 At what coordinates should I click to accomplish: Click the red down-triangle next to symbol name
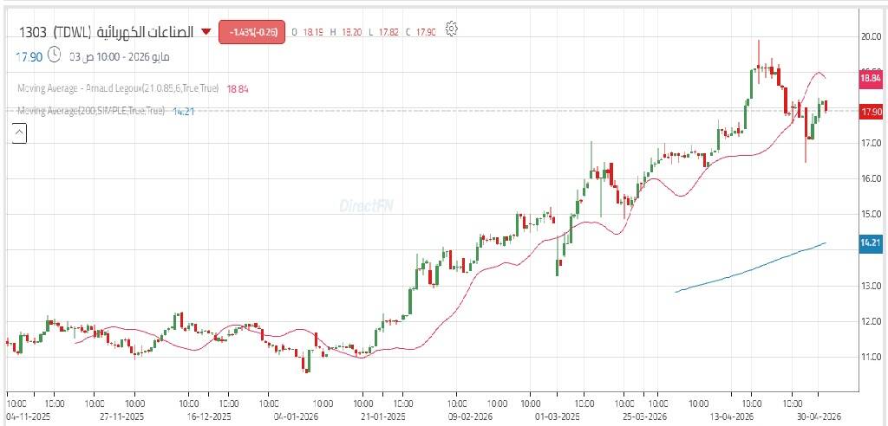point(206,32)
